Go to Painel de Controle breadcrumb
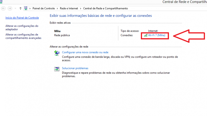Viewport: 207px width, 116px height. (x=43, y=9)
